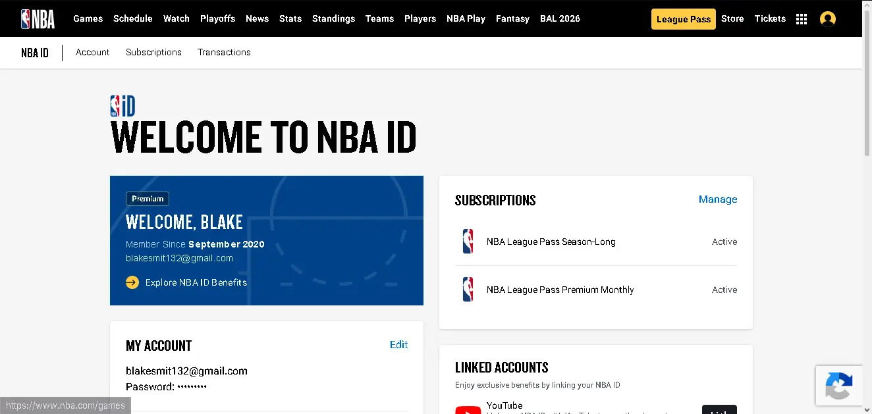Click the NBA ID logo above the welcome heading

click(123, 106)
